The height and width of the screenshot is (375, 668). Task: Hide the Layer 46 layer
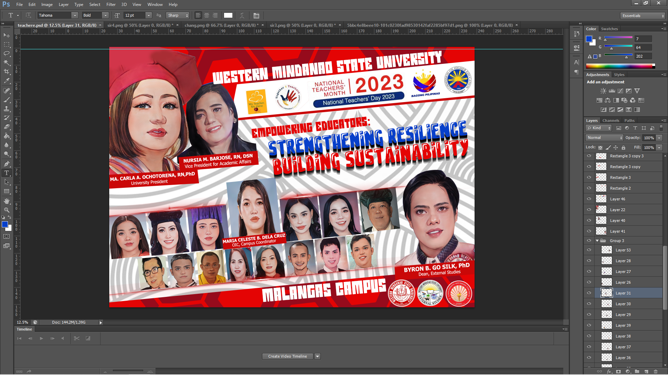coord(589,199)
